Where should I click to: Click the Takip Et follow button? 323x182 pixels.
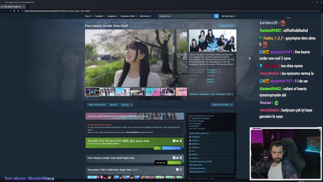(113, 105)
